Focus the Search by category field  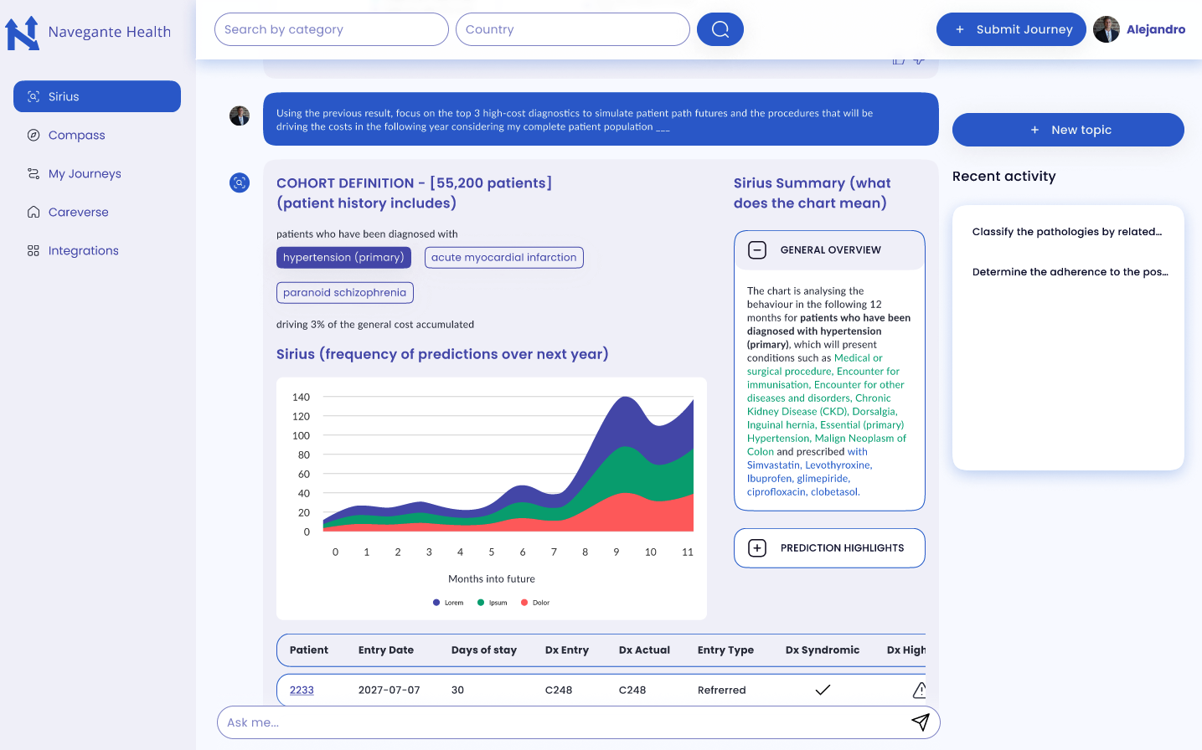pos(332,29)
